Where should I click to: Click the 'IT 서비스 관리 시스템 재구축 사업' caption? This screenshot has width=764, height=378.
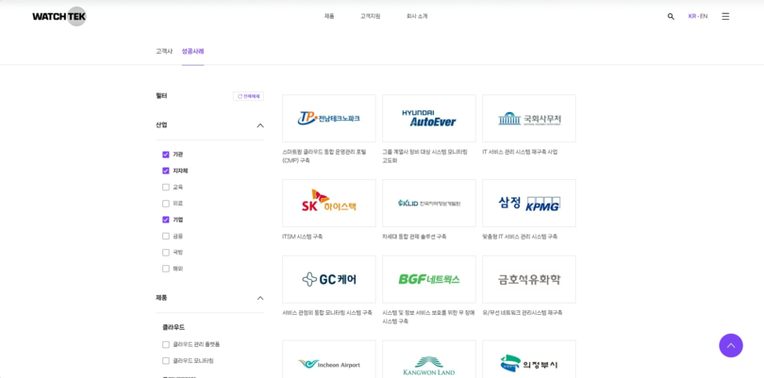pos(520,152)
